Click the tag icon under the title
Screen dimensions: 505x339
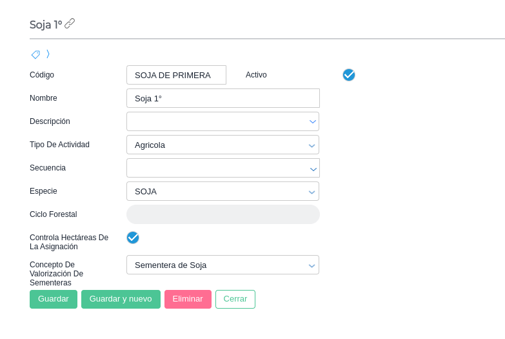pyautogui.click(x=35, y=54)
